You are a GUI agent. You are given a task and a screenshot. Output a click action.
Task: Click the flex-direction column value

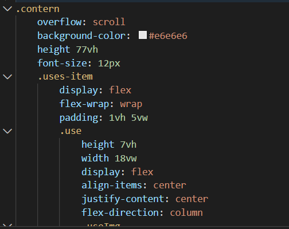pyautogui.click(x=186, y=212)
